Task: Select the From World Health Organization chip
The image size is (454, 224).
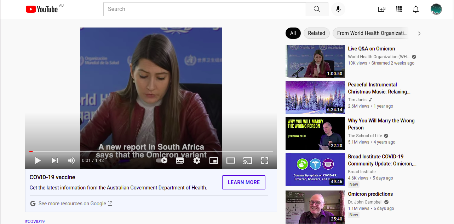Action: click(372, 33)
